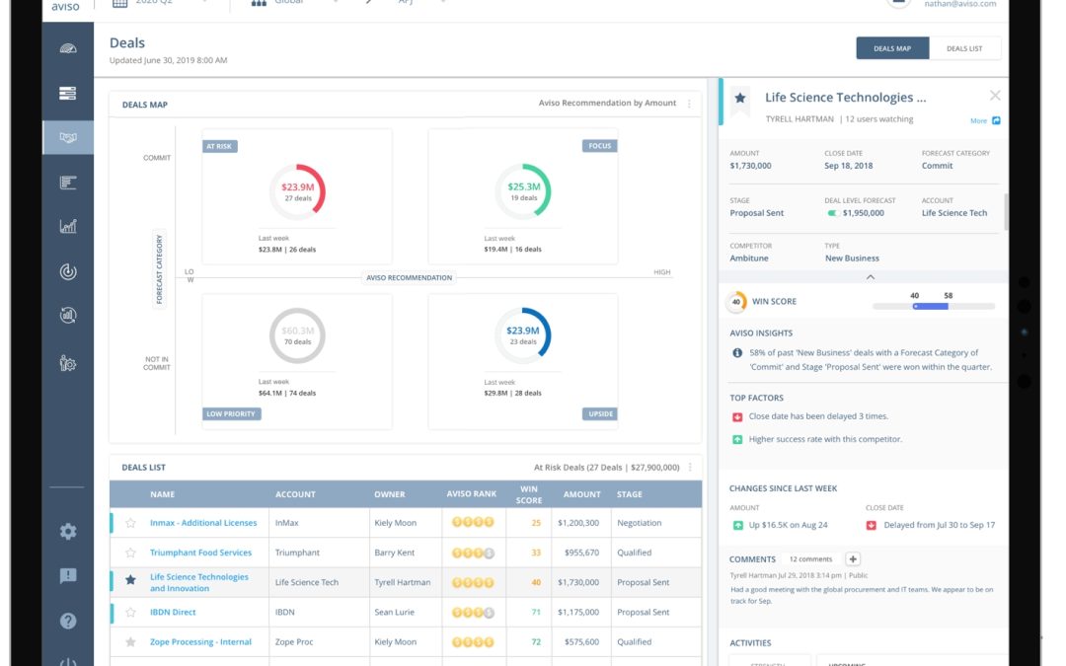Image resolution: width=1066 pixels, height=666 pixels.
Task: Select the Focus $25.3M donut
Action: point(523,191)
